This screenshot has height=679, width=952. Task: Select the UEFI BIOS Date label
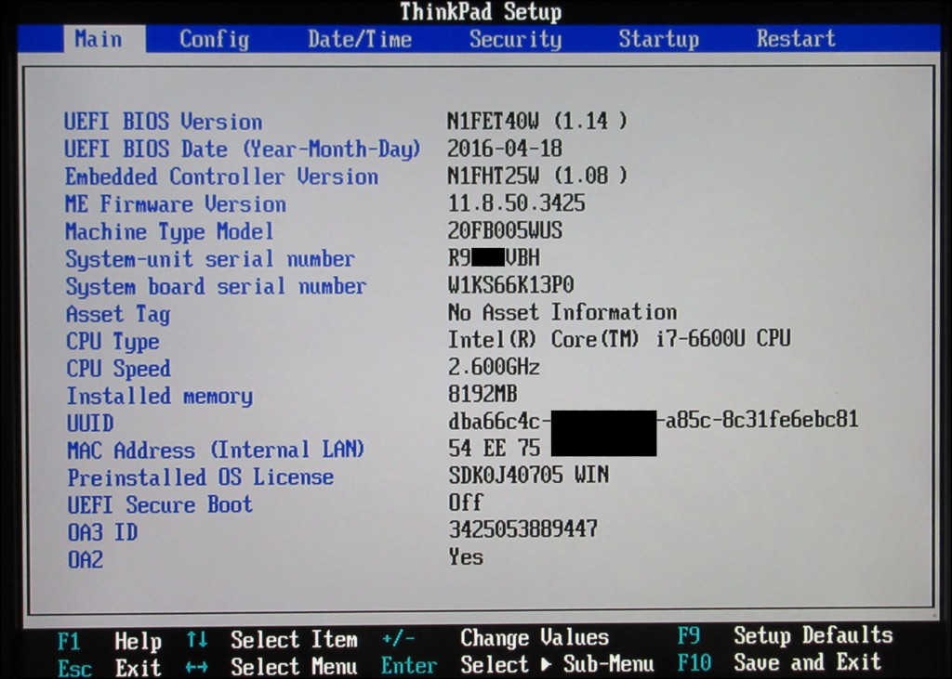pos(243,150)
